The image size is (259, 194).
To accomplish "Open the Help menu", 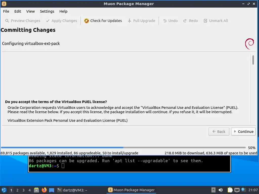I will coord(63,11).
